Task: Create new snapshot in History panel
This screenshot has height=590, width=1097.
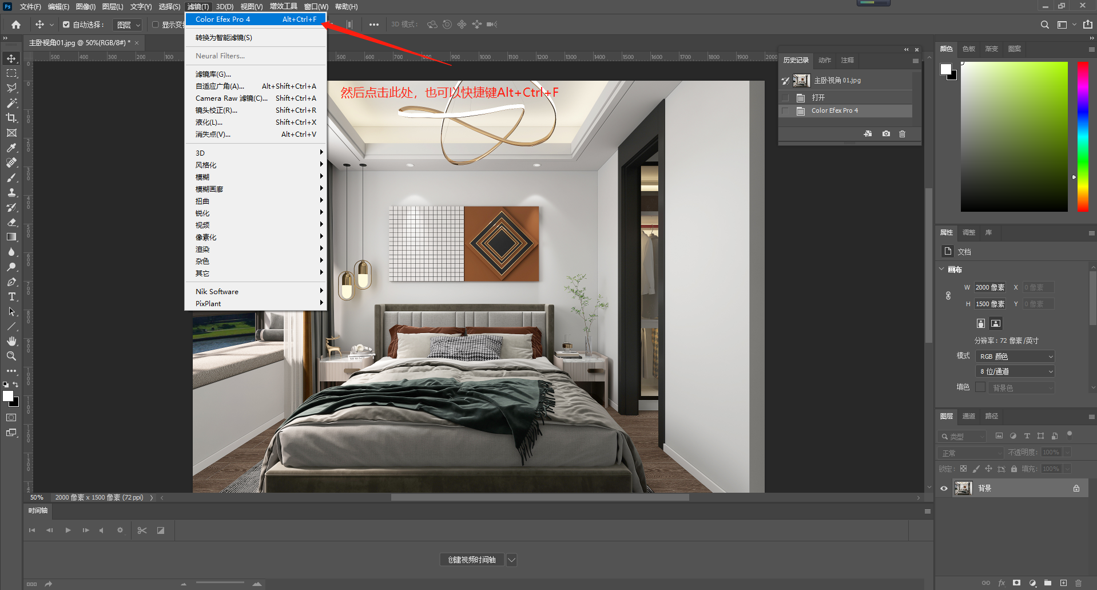Action: click(x=886, y=134)
